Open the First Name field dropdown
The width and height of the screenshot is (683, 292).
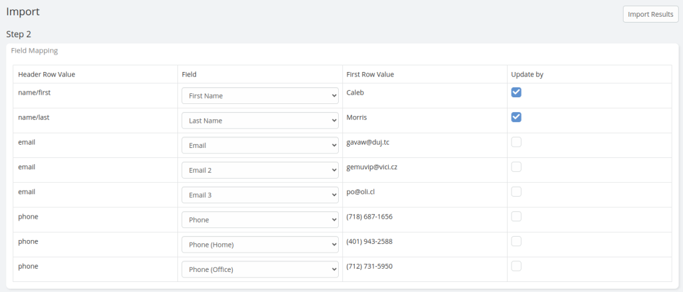260,96
